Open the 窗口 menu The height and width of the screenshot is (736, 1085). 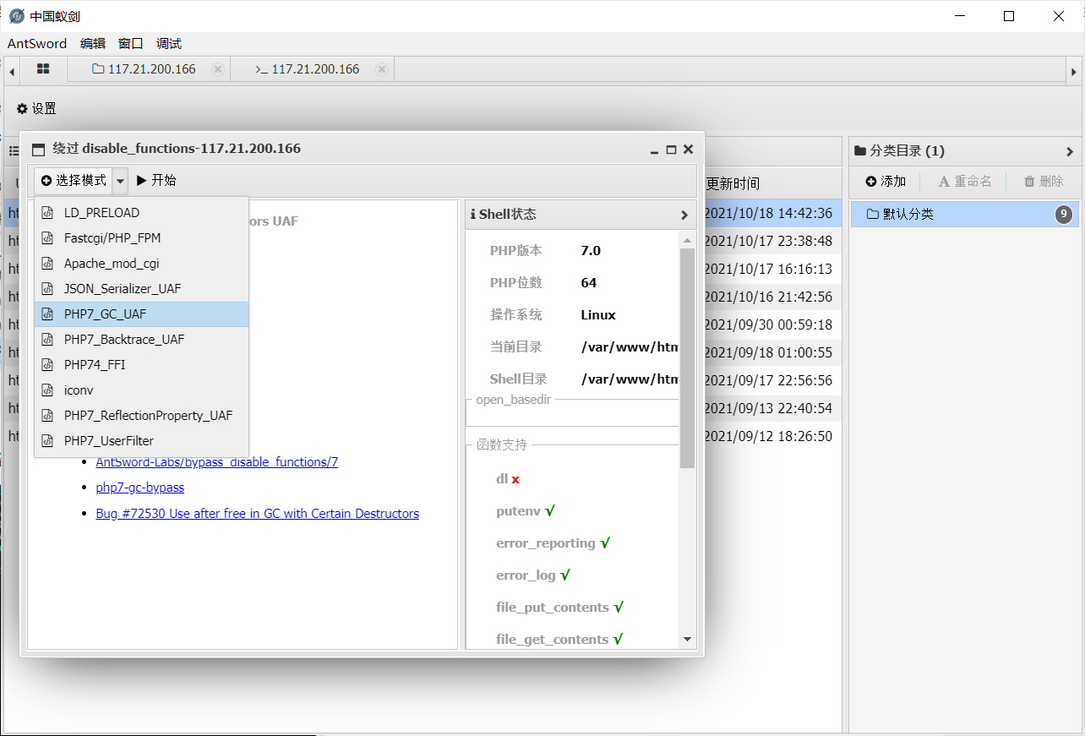[131, 44]
